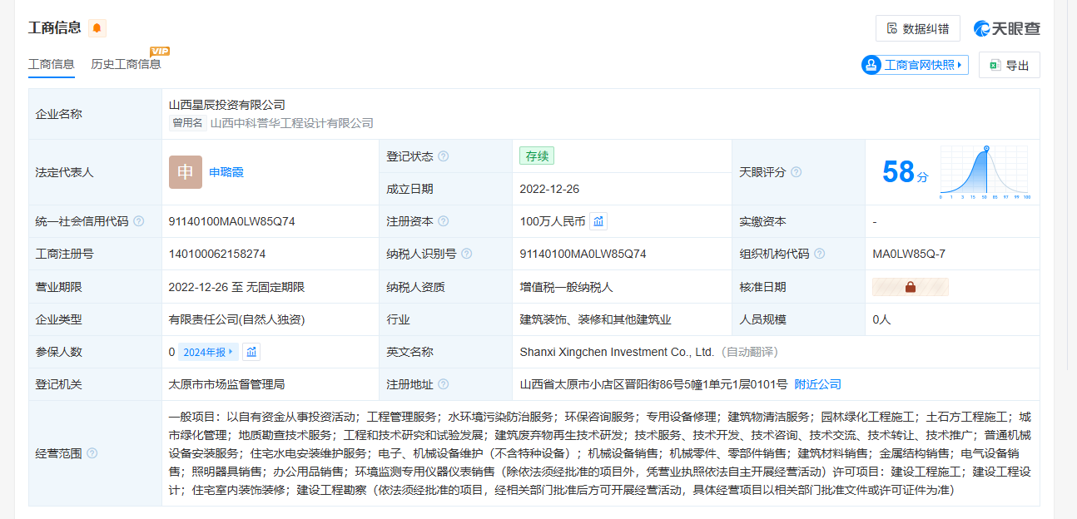Click the 天眼查 logo
The width and height of the screenshot is (1077, 519).
(x=1007, y=28)
